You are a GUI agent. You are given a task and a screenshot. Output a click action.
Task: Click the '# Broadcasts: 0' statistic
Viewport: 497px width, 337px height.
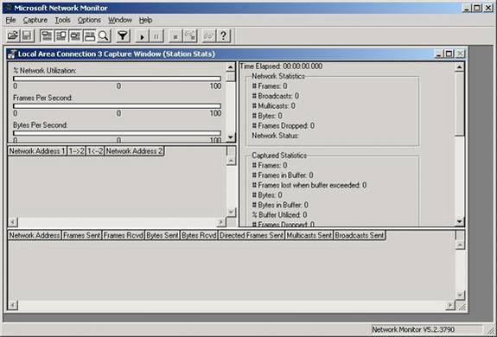click(276, 96)
